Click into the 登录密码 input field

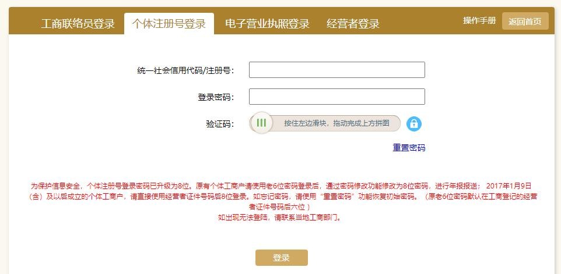coord(336,97)
